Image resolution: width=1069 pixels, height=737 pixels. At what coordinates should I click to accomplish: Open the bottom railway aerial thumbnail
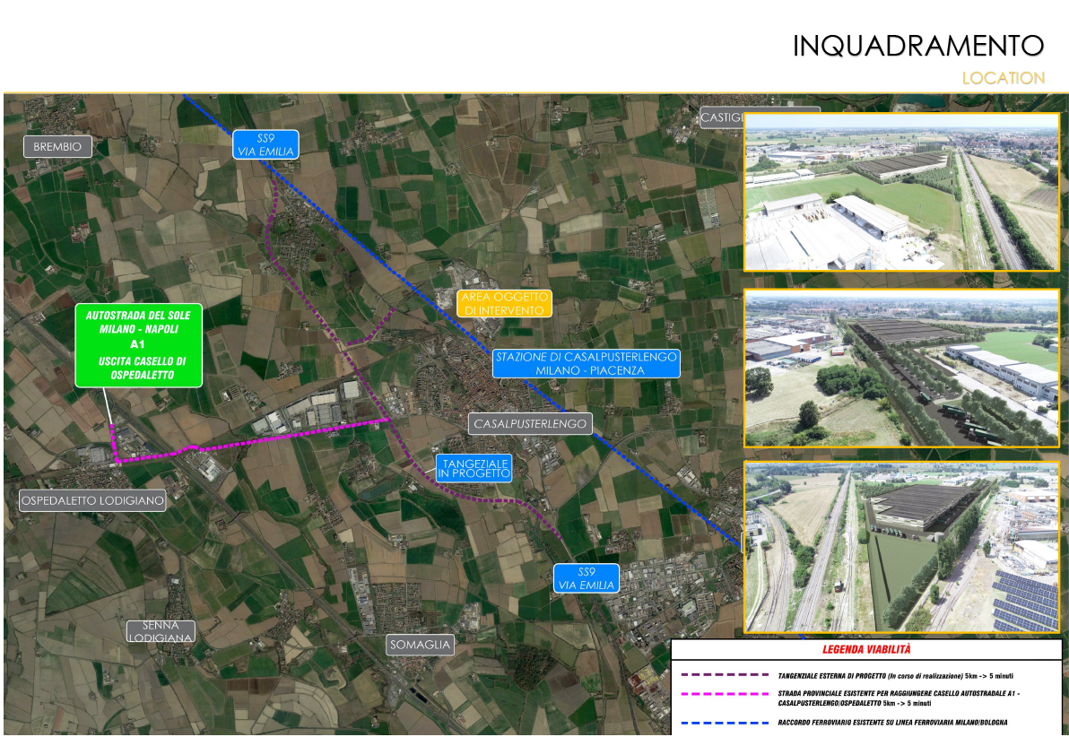coord(901,547)
